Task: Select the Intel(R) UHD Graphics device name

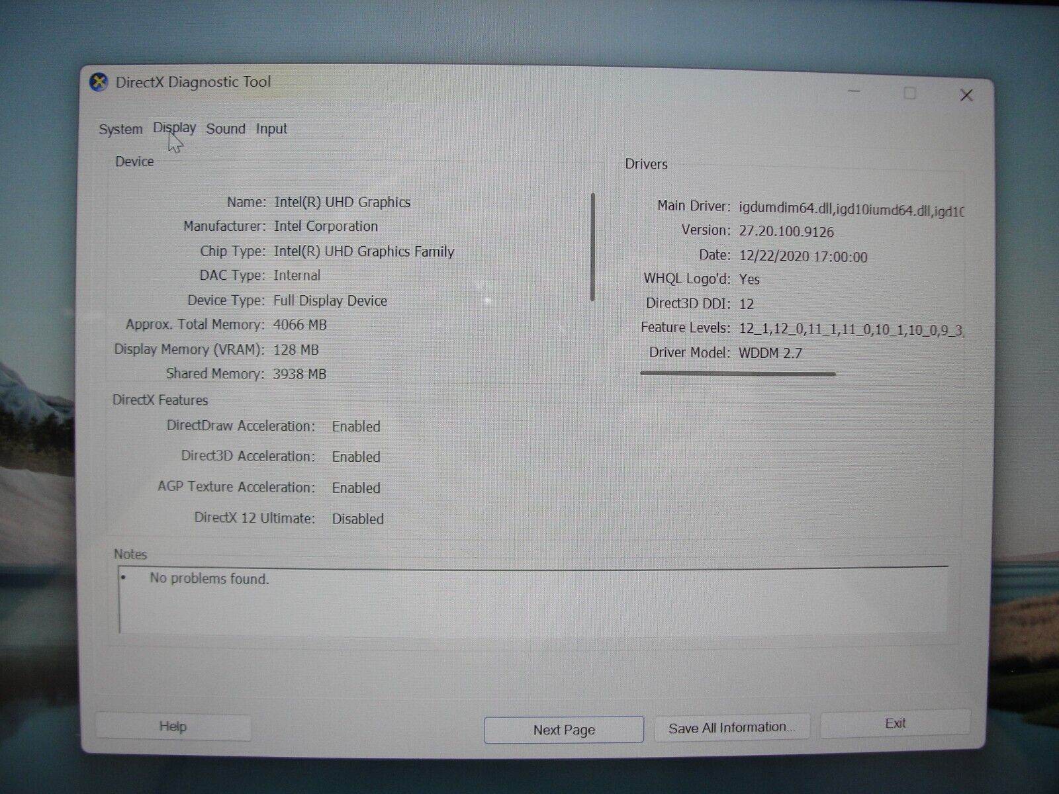Action: [x=343, y=202]
